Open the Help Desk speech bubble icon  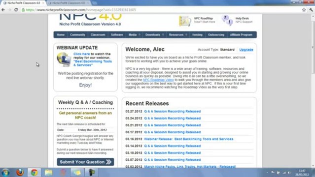click(227, 20)
